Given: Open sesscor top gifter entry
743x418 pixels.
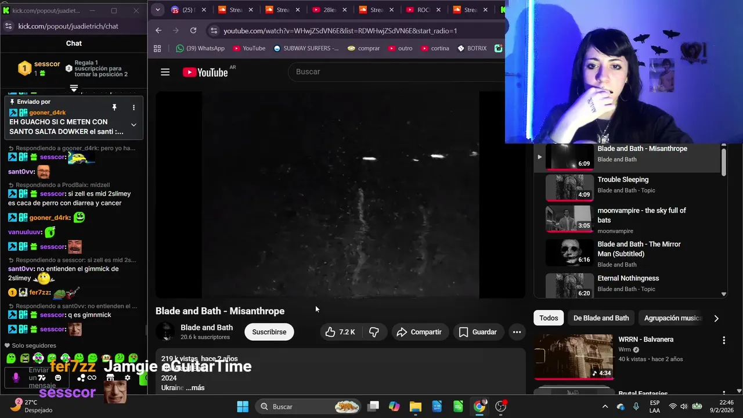Looking at the screenshot, I should pyautogui.click(x=39, y=69).
